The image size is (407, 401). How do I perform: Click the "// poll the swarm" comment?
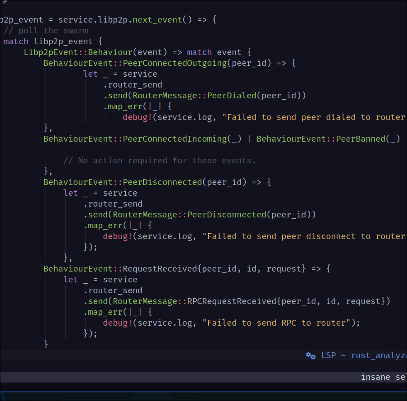pos(46,31)
